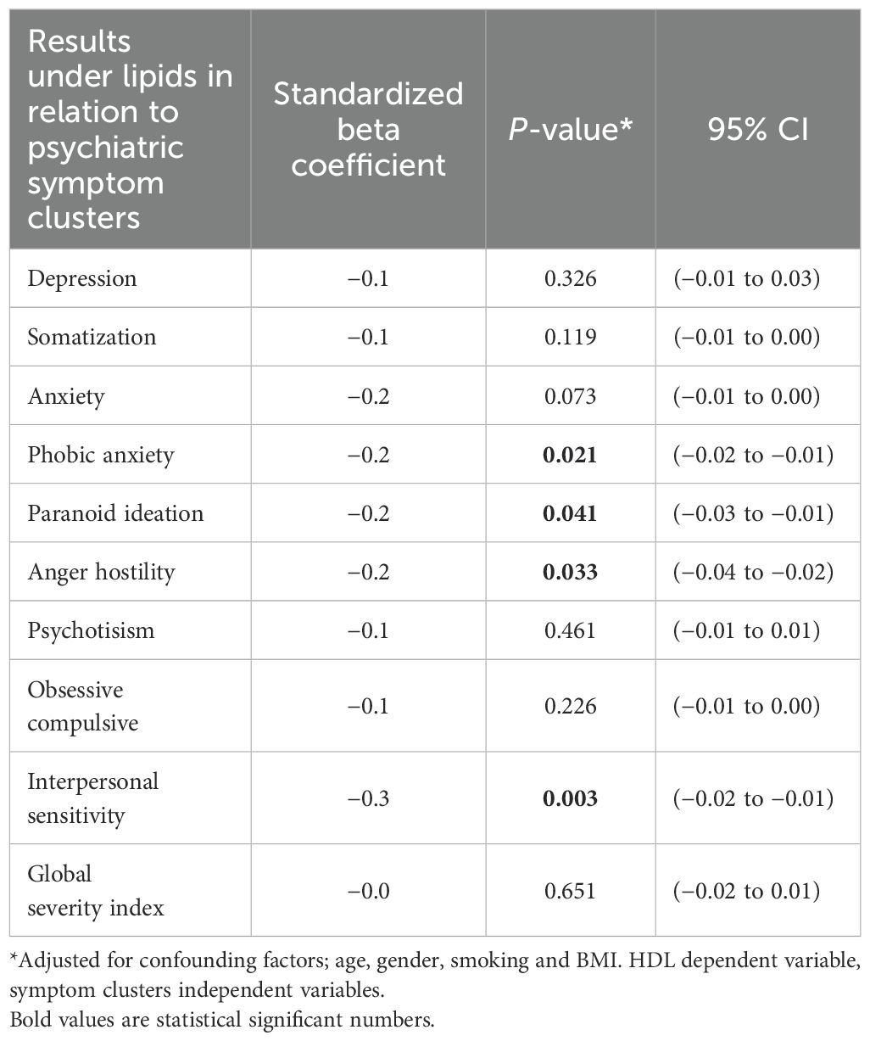
Task: Click the 'Phobic anxiety' row label
Action: tap(100, 455)
